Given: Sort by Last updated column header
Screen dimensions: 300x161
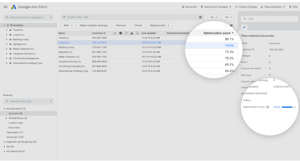Looking at the screenshot, I should 148,33.
